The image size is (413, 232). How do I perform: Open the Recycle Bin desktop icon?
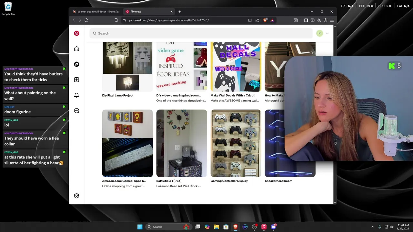point(8,9)
